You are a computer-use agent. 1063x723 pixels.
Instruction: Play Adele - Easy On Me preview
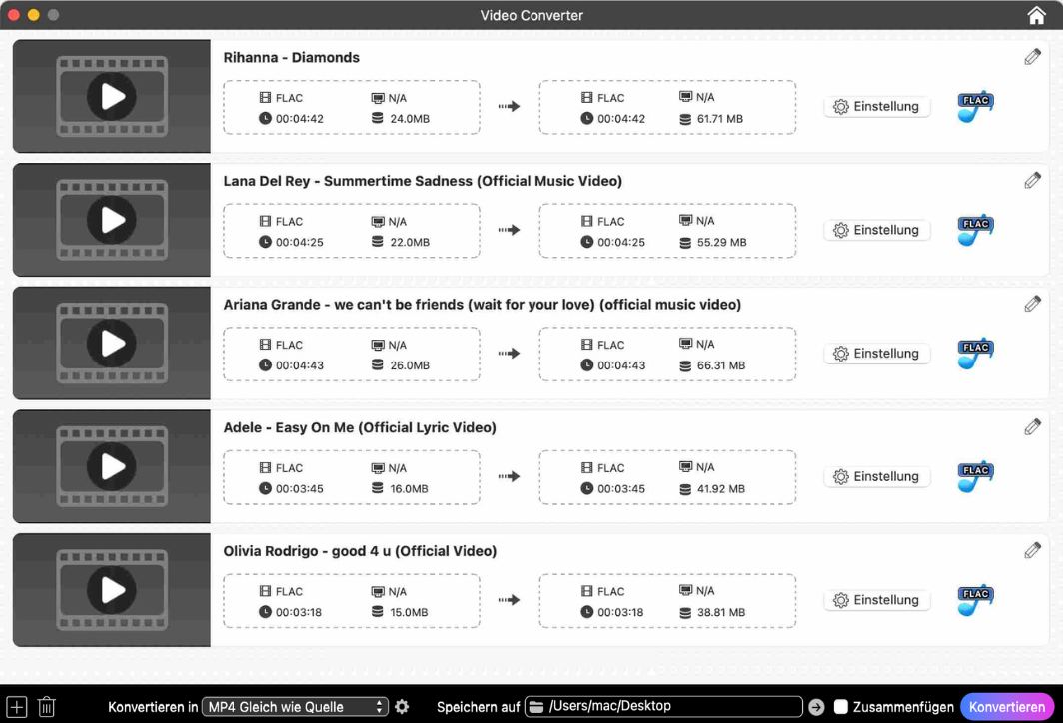(111, 466)
